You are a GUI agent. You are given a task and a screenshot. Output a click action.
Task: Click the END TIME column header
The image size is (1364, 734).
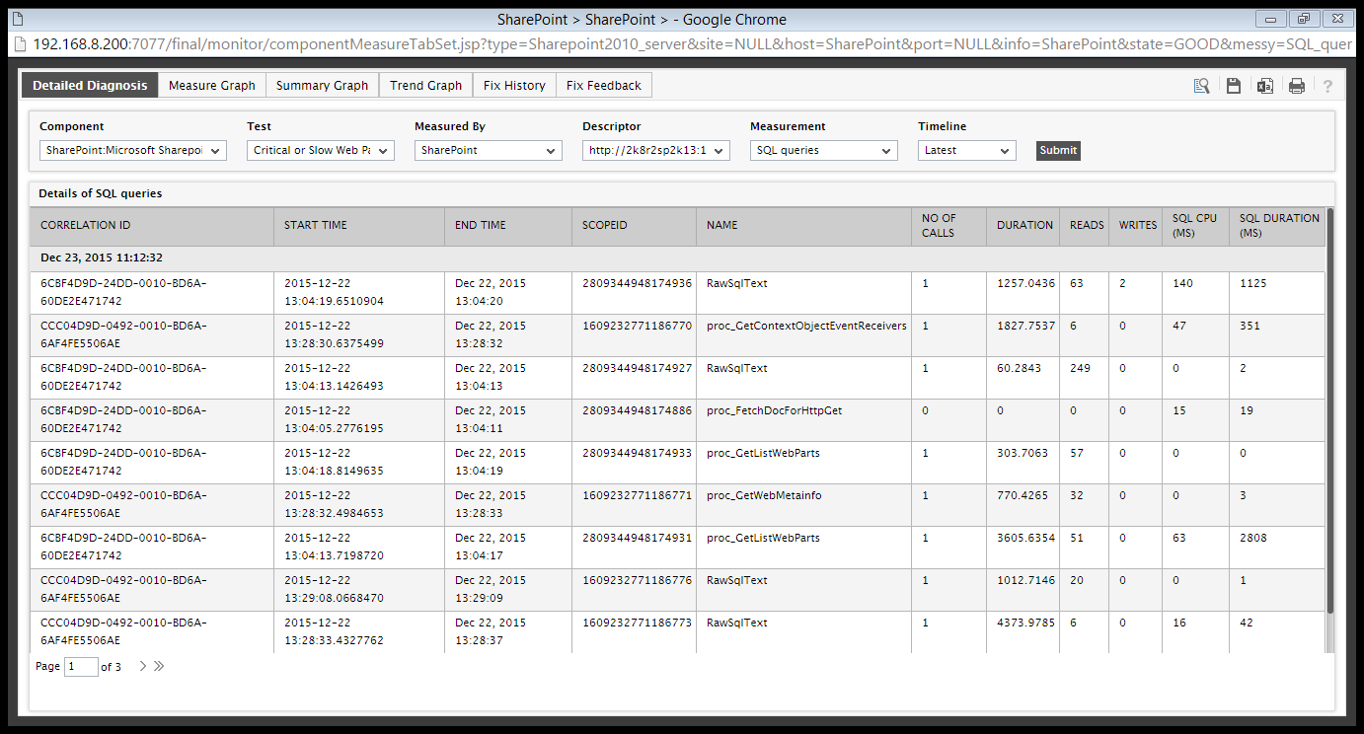click(507, 226)
